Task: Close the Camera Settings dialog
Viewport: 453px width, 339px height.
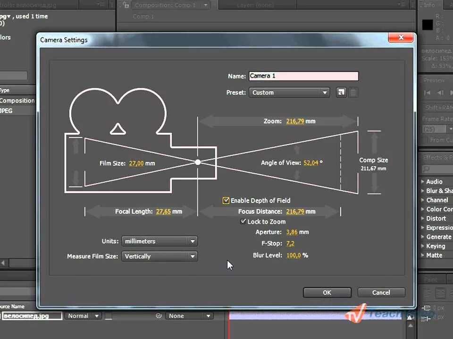Action: click(401, 38)
